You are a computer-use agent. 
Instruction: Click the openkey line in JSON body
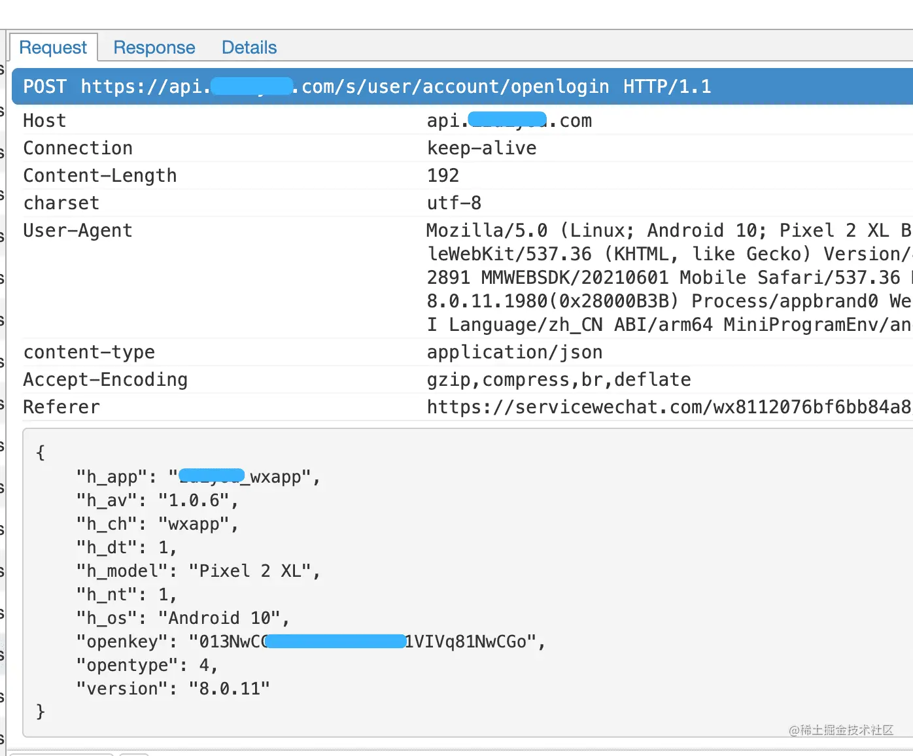[310, 642]
